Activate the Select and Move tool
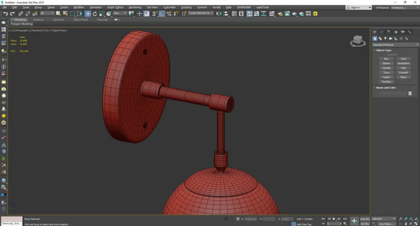This screenshot has width=420, height=226. [x=87, y=14]
